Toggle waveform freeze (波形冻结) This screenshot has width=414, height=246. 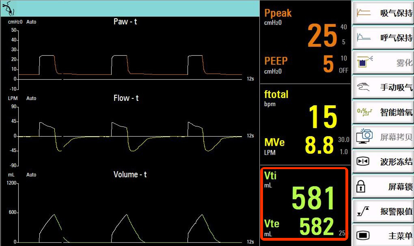click(x=383, y=162)
